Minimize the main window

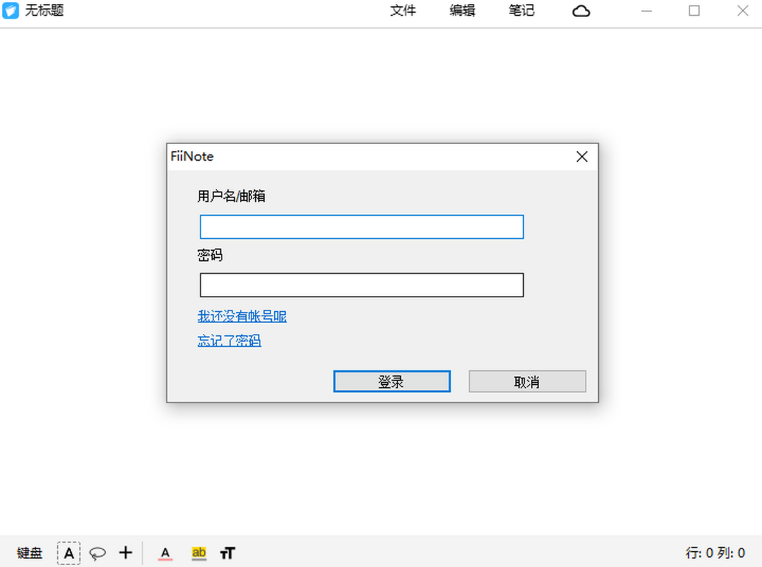click(647, 11)
